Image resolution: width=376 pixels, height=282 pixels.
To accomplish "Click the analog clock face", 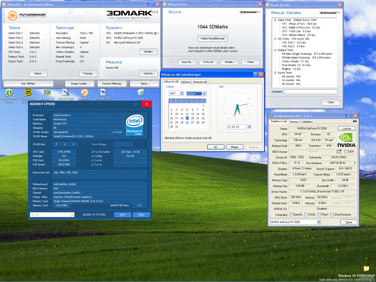I will tap(237, 106).
